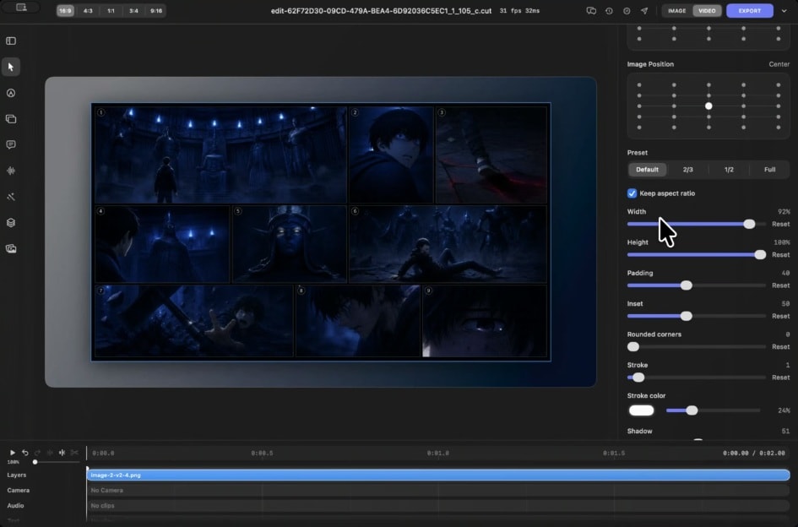
Task: Select the 3:4 aspect ratio
Action: tap(133, 11)
